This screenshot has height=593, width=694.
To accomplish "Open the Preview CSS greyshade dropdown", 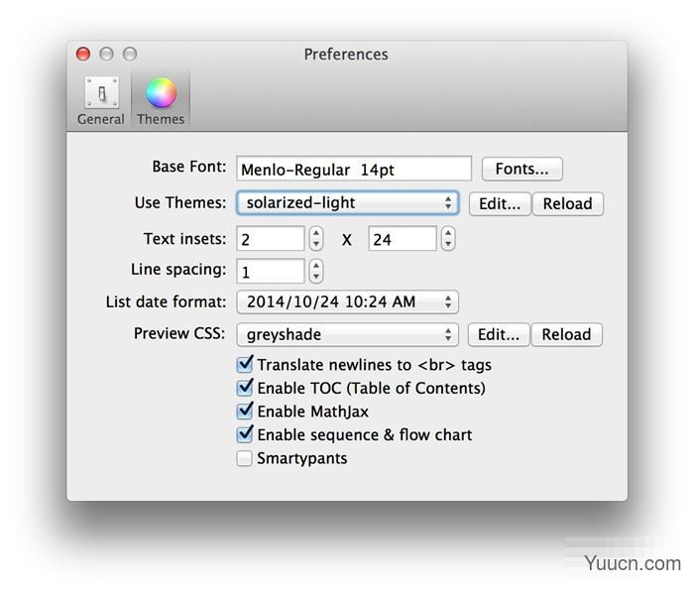I will point(347,335).
